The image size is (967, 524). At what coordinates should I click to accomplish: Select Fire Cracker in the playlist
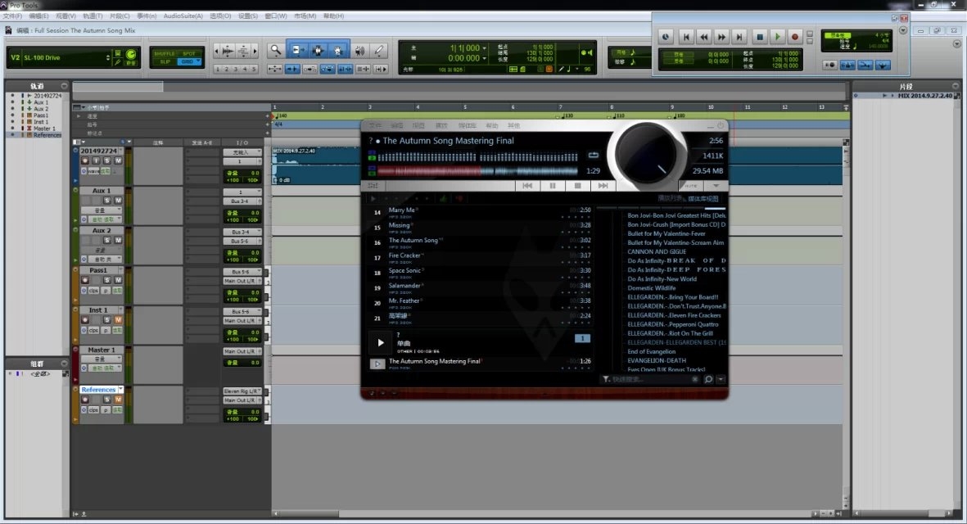pos(404,255)
